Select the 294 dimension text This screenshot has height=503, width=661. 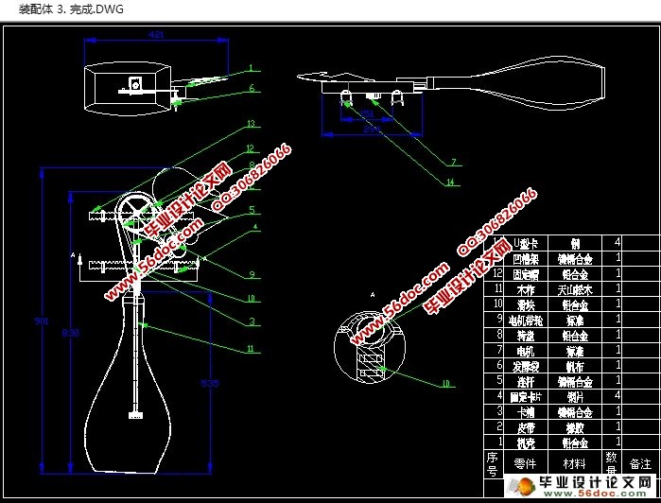[x=372, y=129]
